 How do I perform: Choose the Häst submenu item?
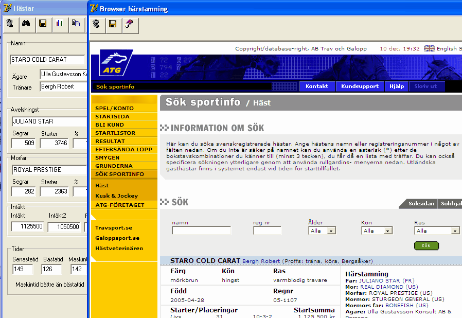point(102,186)
